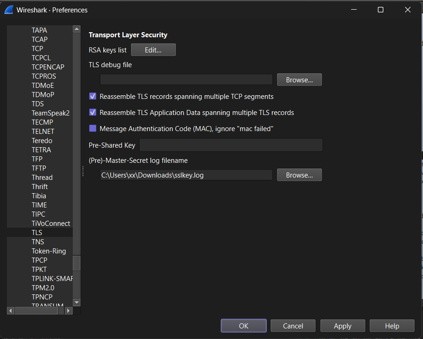423x339 pixels.
Task: Click the left arrow of horizontal scrollbar
Action: [x=11, y=311]
